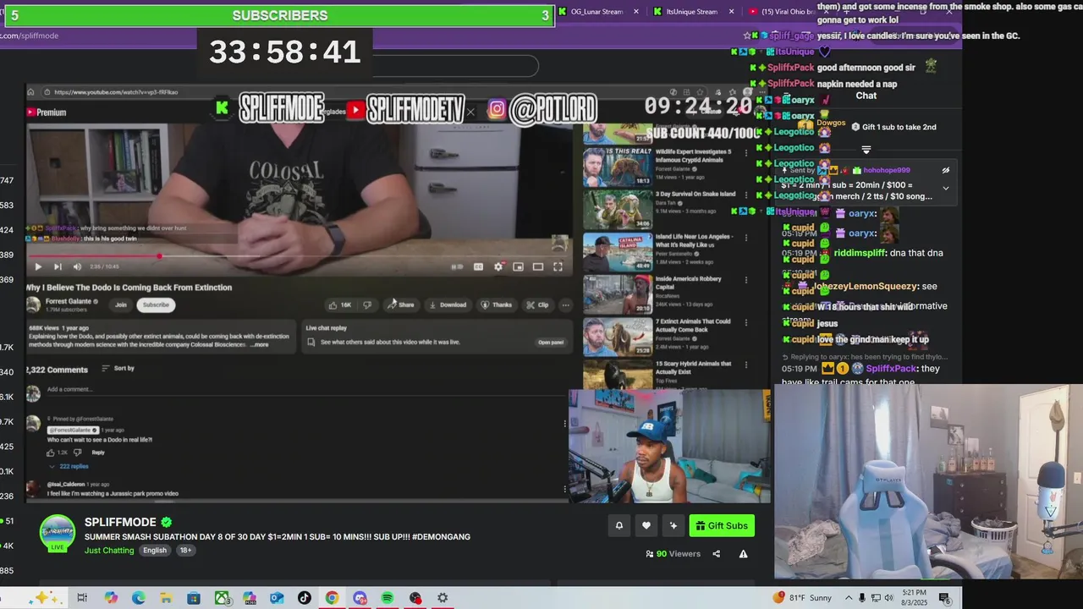Viewport: 1083px width, 609px height.
Task: Join Forrest Galante's channel
Action: (121, 304)
